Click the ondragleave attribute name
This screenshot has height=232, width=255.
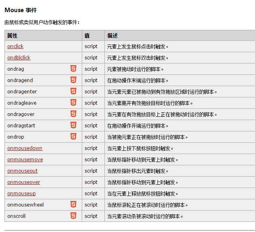pyautogui.click(x=22, y=103)
